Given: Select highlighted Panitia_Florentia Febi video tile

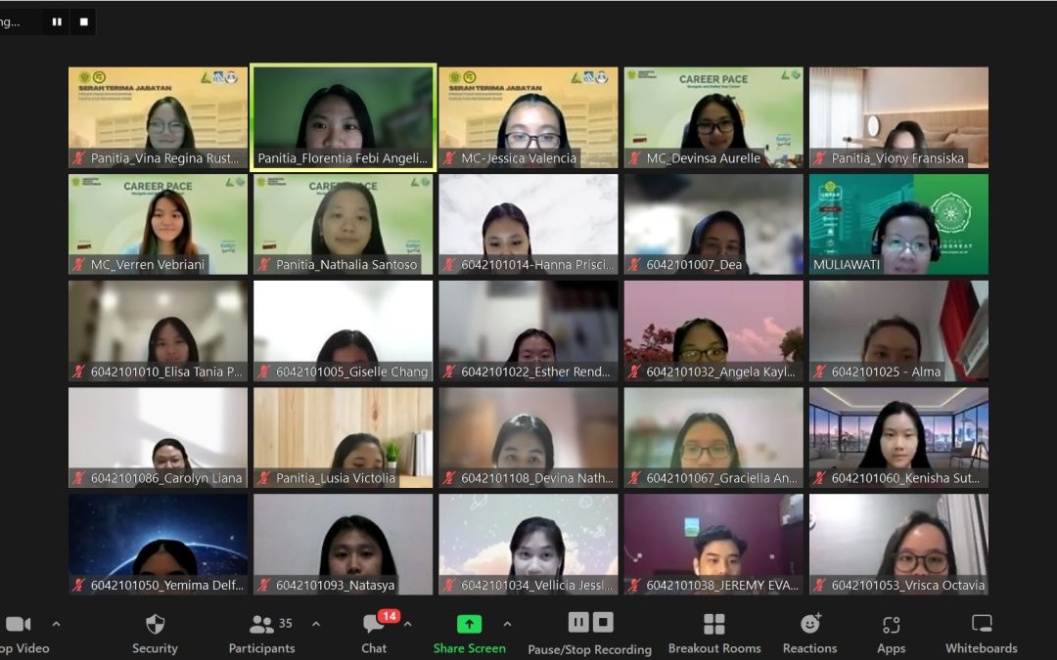Looking at the screenshot, I should point(343,117).
